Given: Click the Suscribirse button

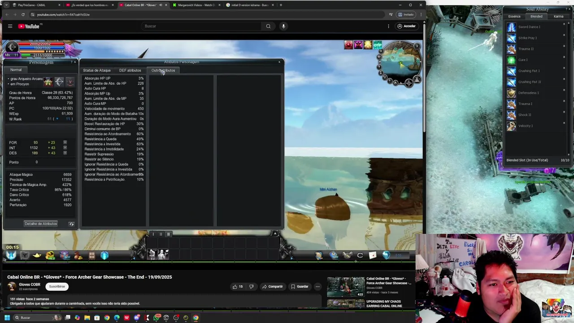Looking at the screenshot, I should click(57, 286).
